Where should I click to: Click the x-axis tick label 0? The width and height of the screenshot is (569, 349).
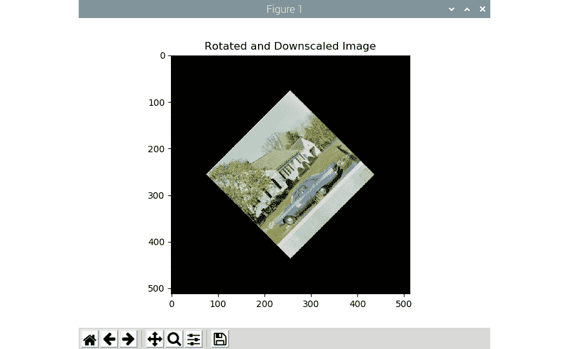[172, 303]
